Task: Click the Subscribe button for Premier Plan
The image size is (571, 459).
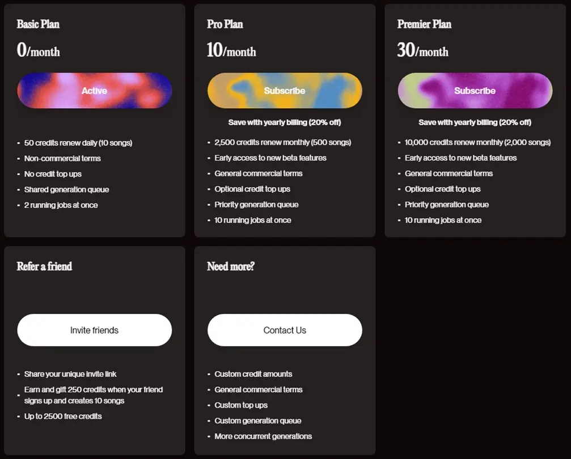Action: point(474,90)
